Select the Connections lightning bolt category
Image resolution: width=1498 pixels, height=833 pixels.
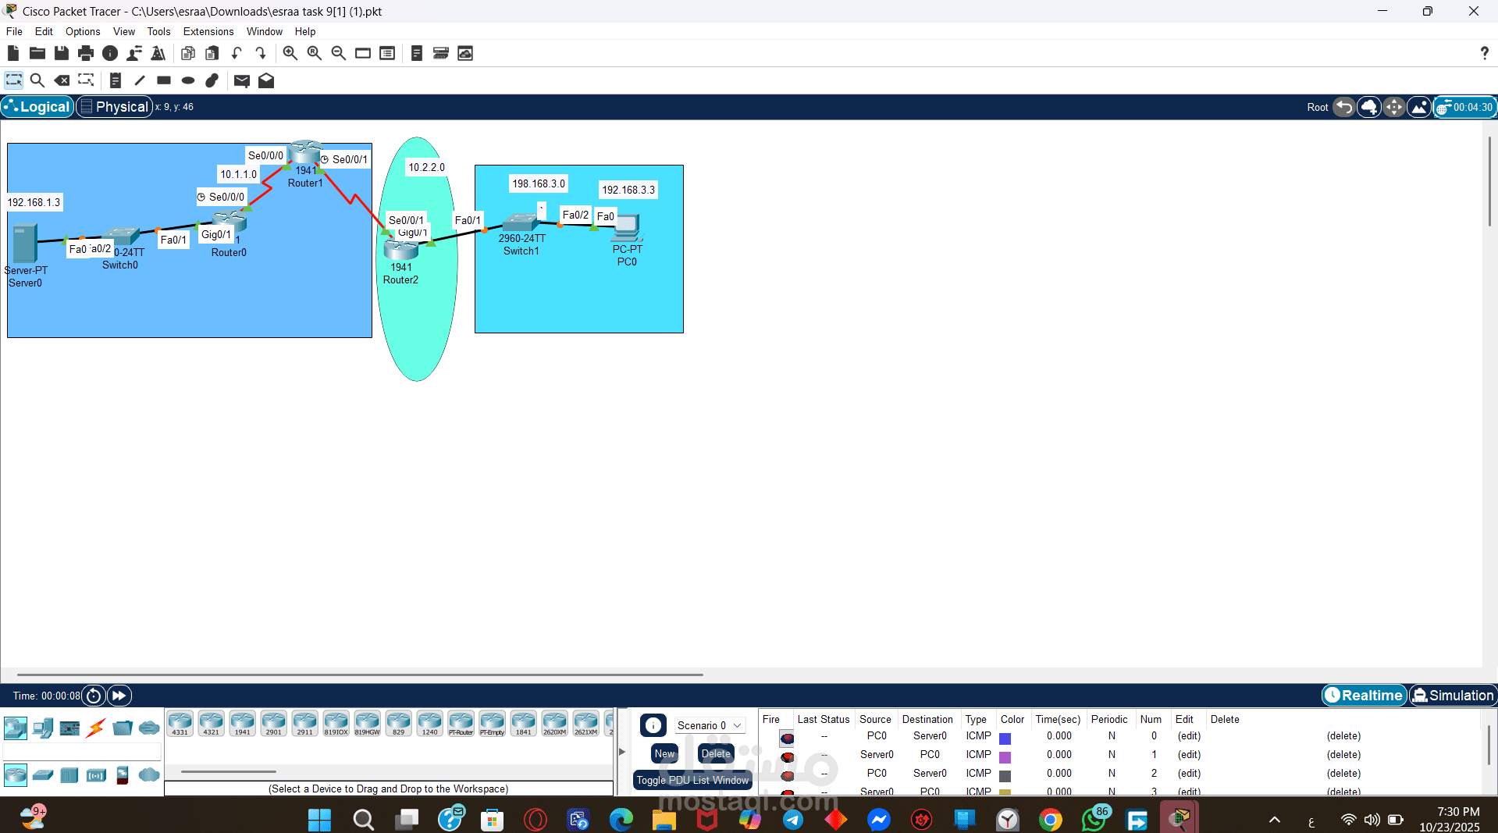tap(96, 728)
